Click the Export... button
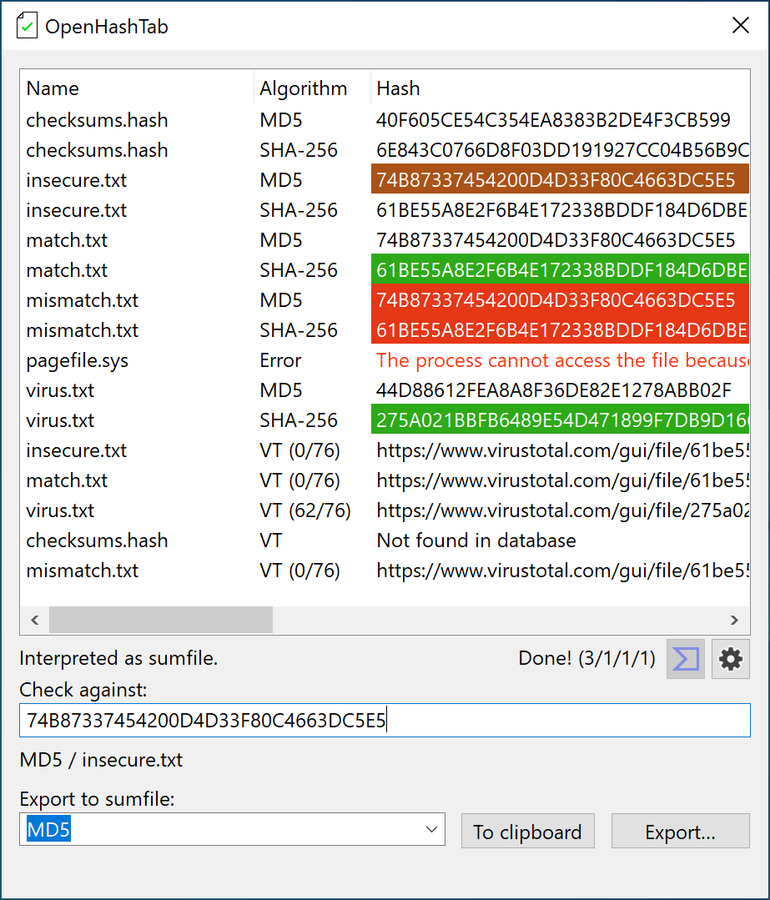This screenshot has width=770, height=900. (680, 831)
